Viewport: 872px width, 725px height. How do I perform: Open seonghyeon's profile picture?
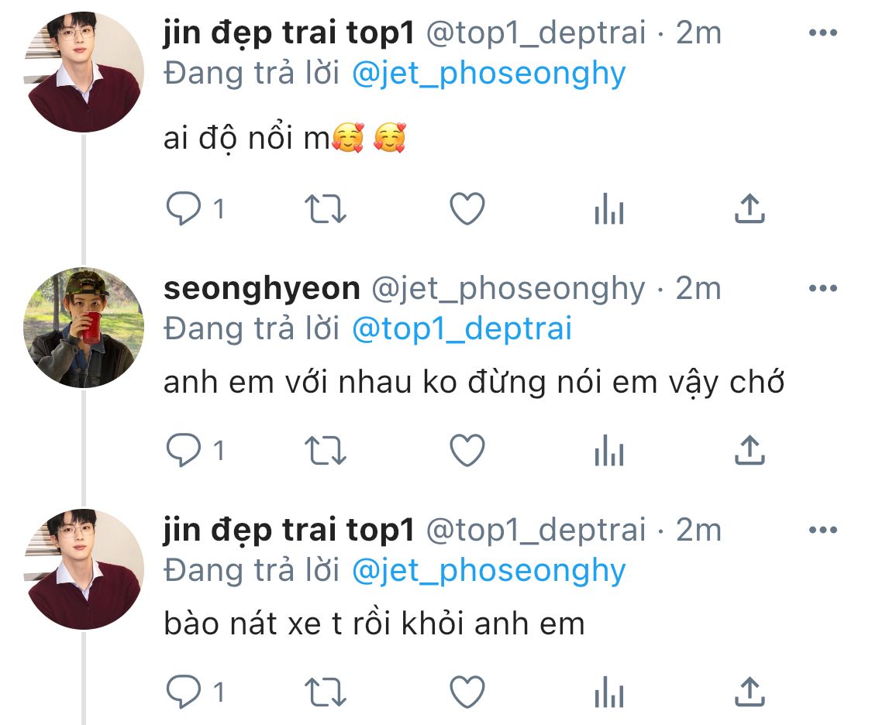pyautogui.click(x=84, y=328)
